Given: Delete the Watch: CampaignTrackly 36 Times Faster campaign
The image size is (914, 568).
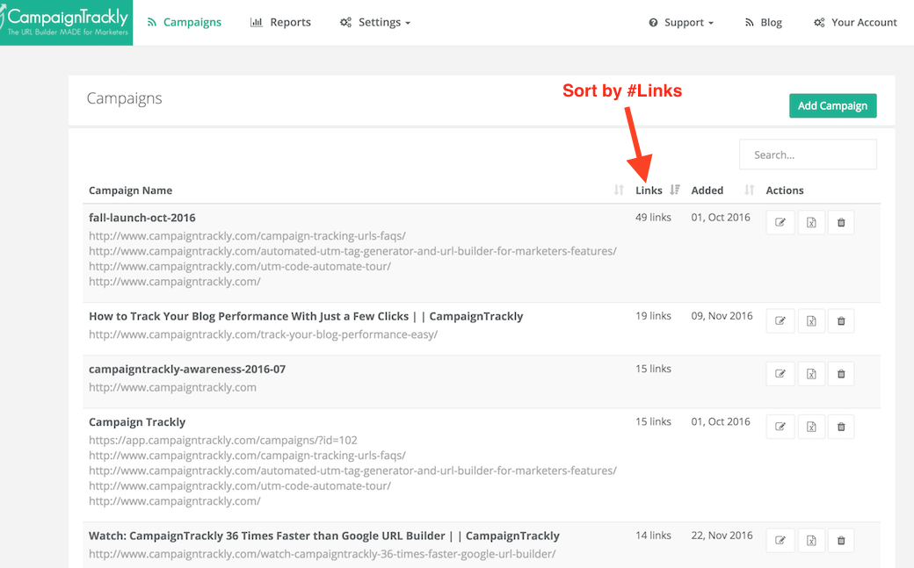Looking at the screenshot, I should click(840, 540).
